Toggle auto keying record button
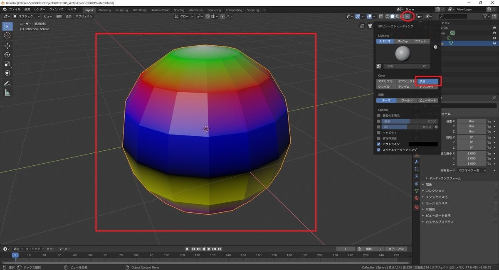Screen dimensions: 499x270 click(188, 249)
